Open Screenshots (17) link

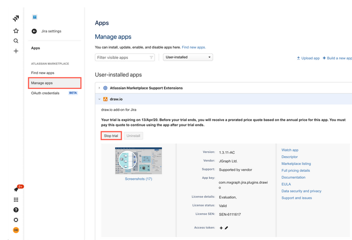(x=138, y=179)
